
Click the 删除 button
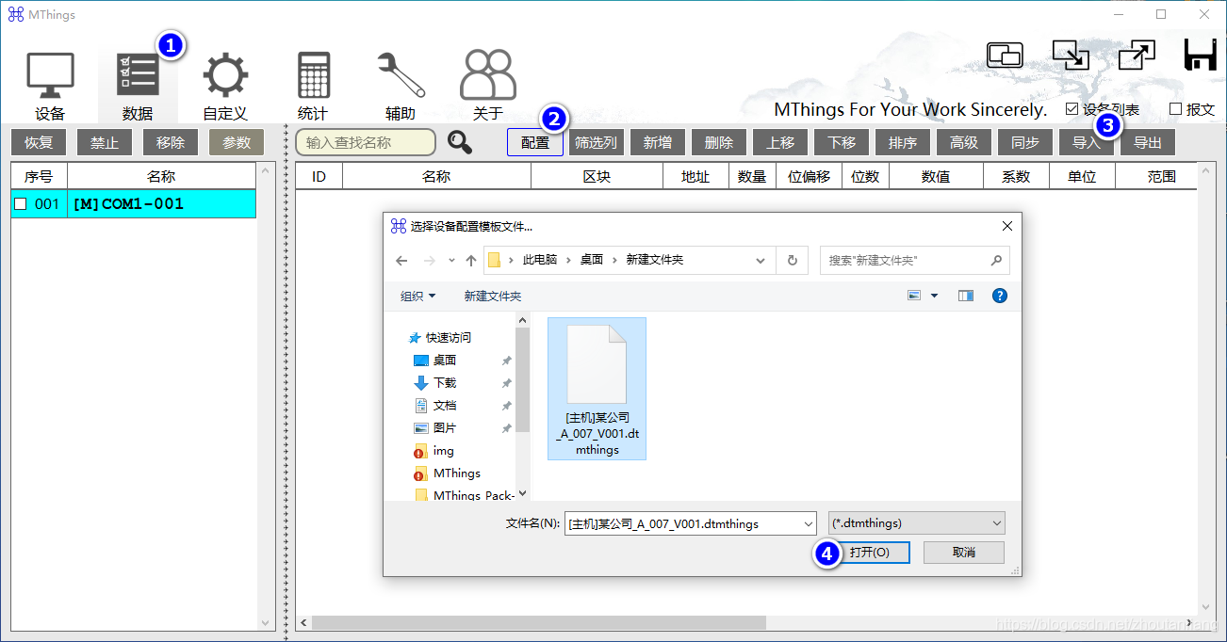pos(719,142)
